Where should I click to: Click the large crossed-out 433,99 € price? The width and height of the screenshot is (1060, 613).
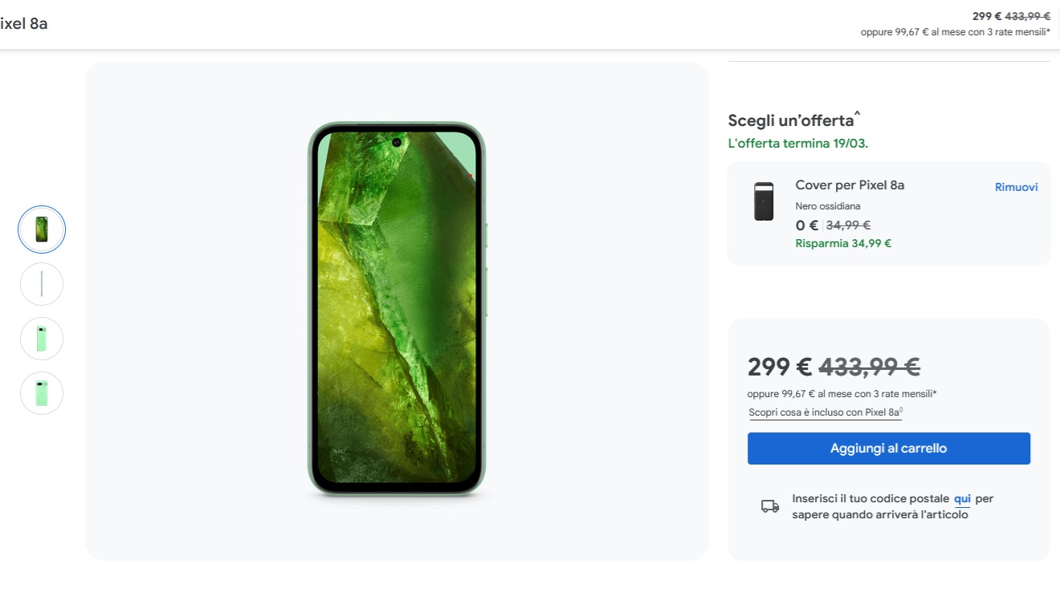point(869,367)
